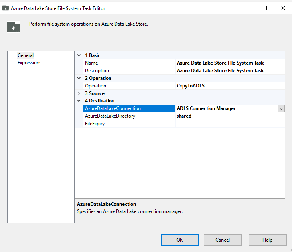The image size is (292, 252).
Task: Edit the Name value field
Action: tap(230, 63)
